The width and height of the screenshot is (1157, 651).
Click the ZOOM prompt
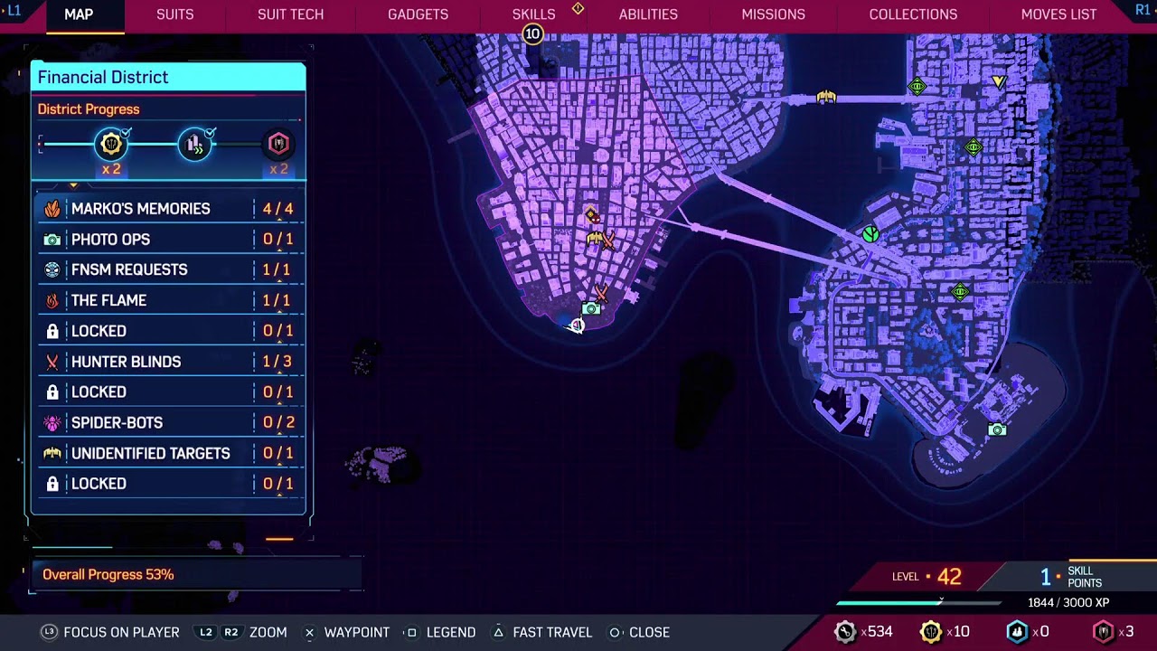(242, 632)
